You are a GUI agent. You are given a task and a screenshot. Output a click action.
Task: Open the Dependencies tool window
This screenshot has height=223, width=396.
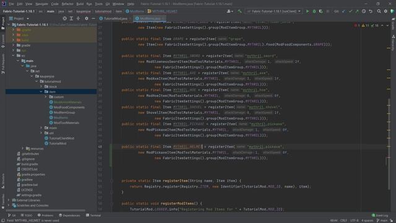pyautogui.click(x=69, y=215)
